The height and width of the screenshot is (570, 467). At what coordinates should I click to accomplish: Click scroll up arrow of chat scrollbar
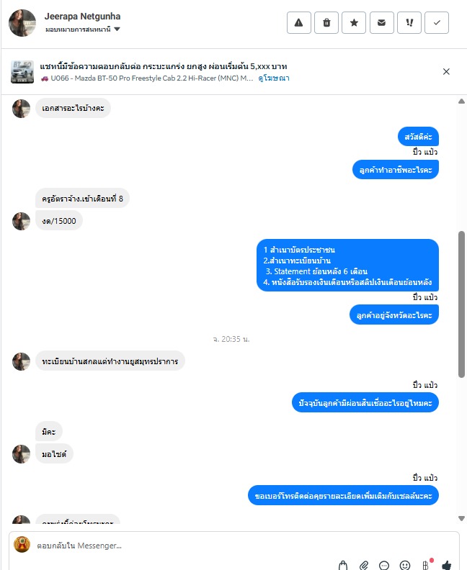click(461, 101)
